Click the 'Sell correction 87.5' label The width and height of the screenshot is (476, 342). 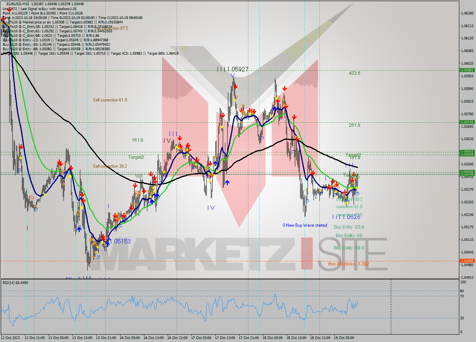pyautogui.click(x=111, y=28)
